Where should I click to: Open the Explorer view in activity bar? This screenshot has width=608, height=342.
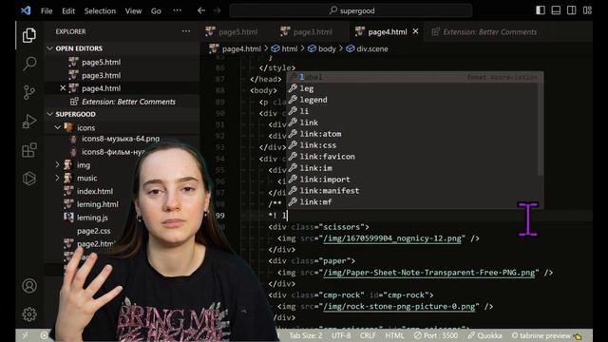pyautogui.click(x=29, y=35)
